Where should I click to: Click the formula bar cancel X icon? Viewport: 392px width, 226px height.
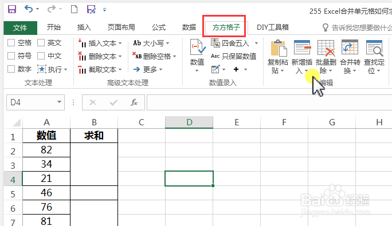pyautogui.click(x=93, y=102)
